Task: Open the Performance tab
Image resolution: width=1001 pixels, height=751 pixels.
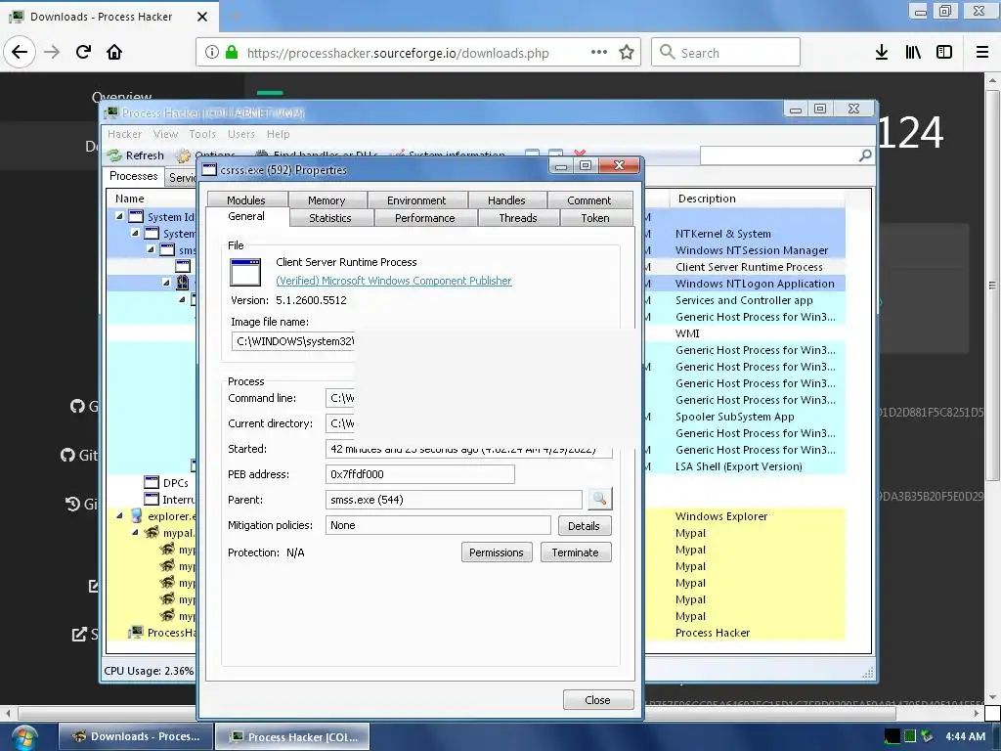Action: [x=425, y=218]
